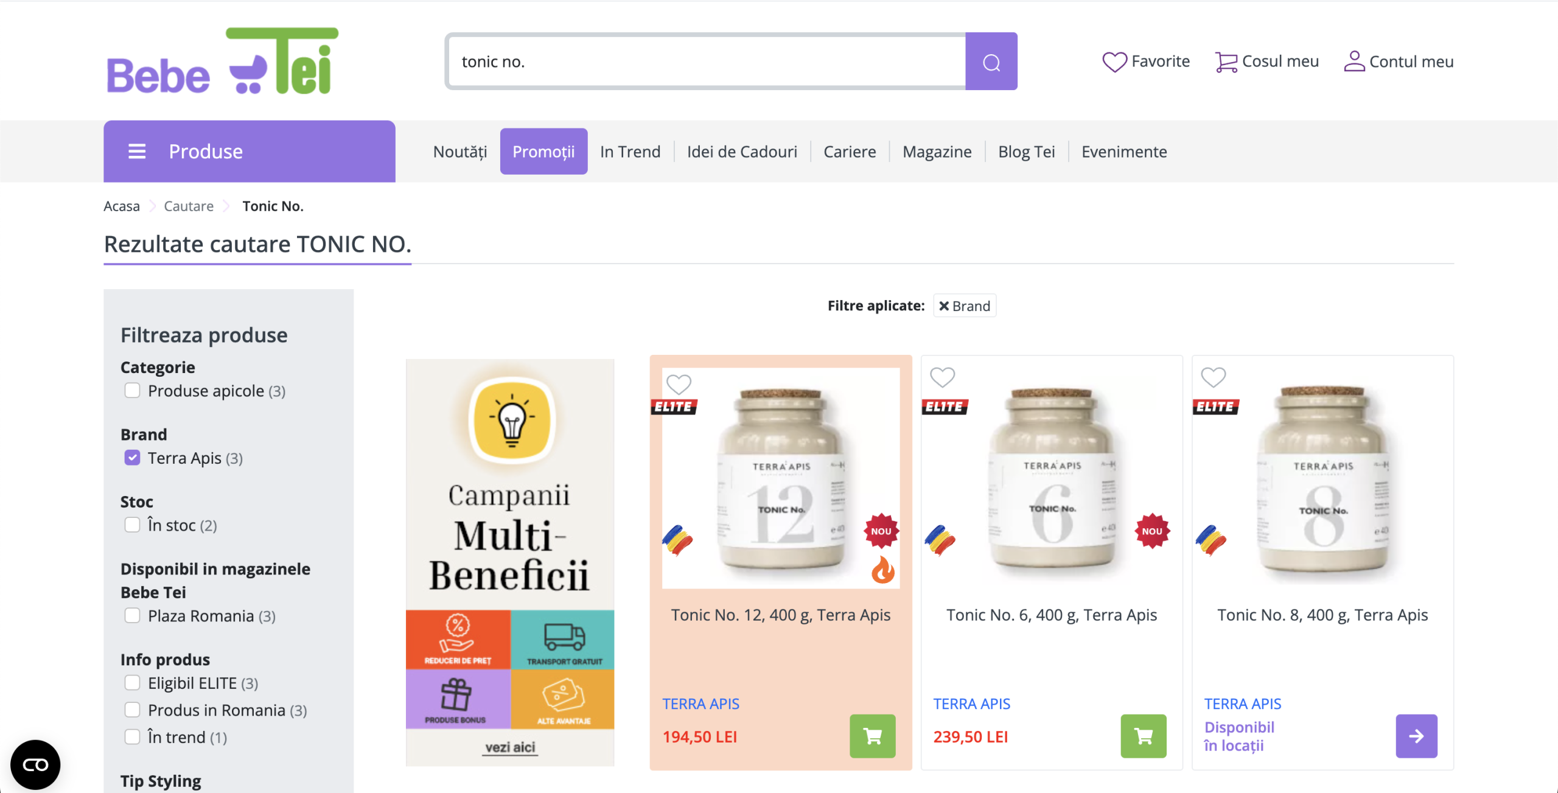Navigate to Acasa breadcrumb
Viewport: 1558px width, 793px height.
click(122, 206)
